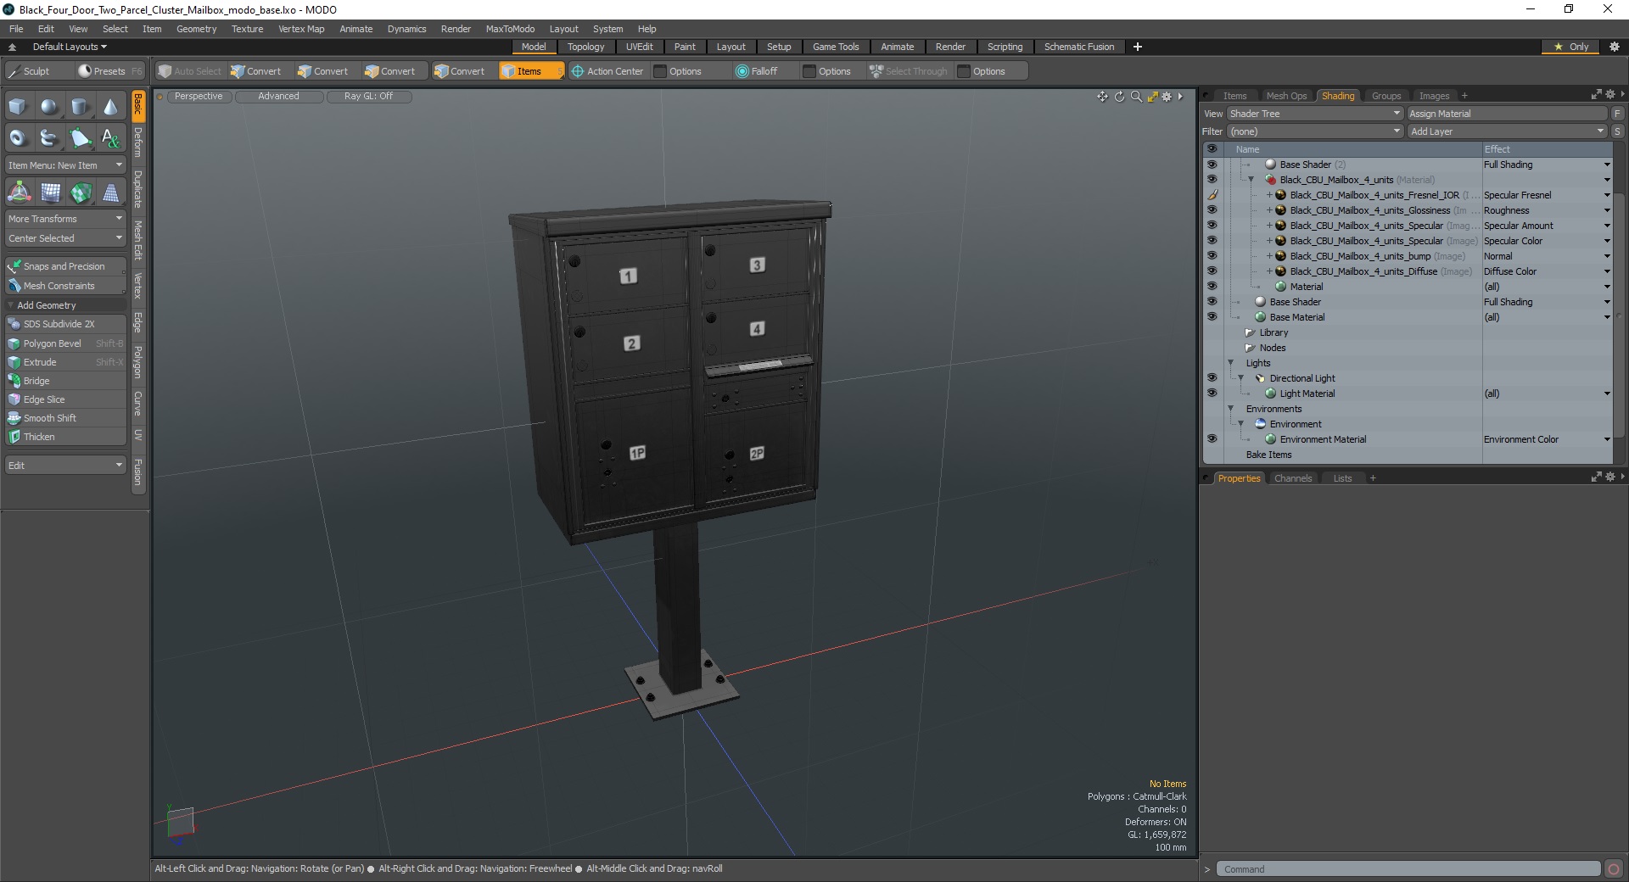Select the Cube primitive tool
Screen dimensions: 1629x882
point(18,107)
